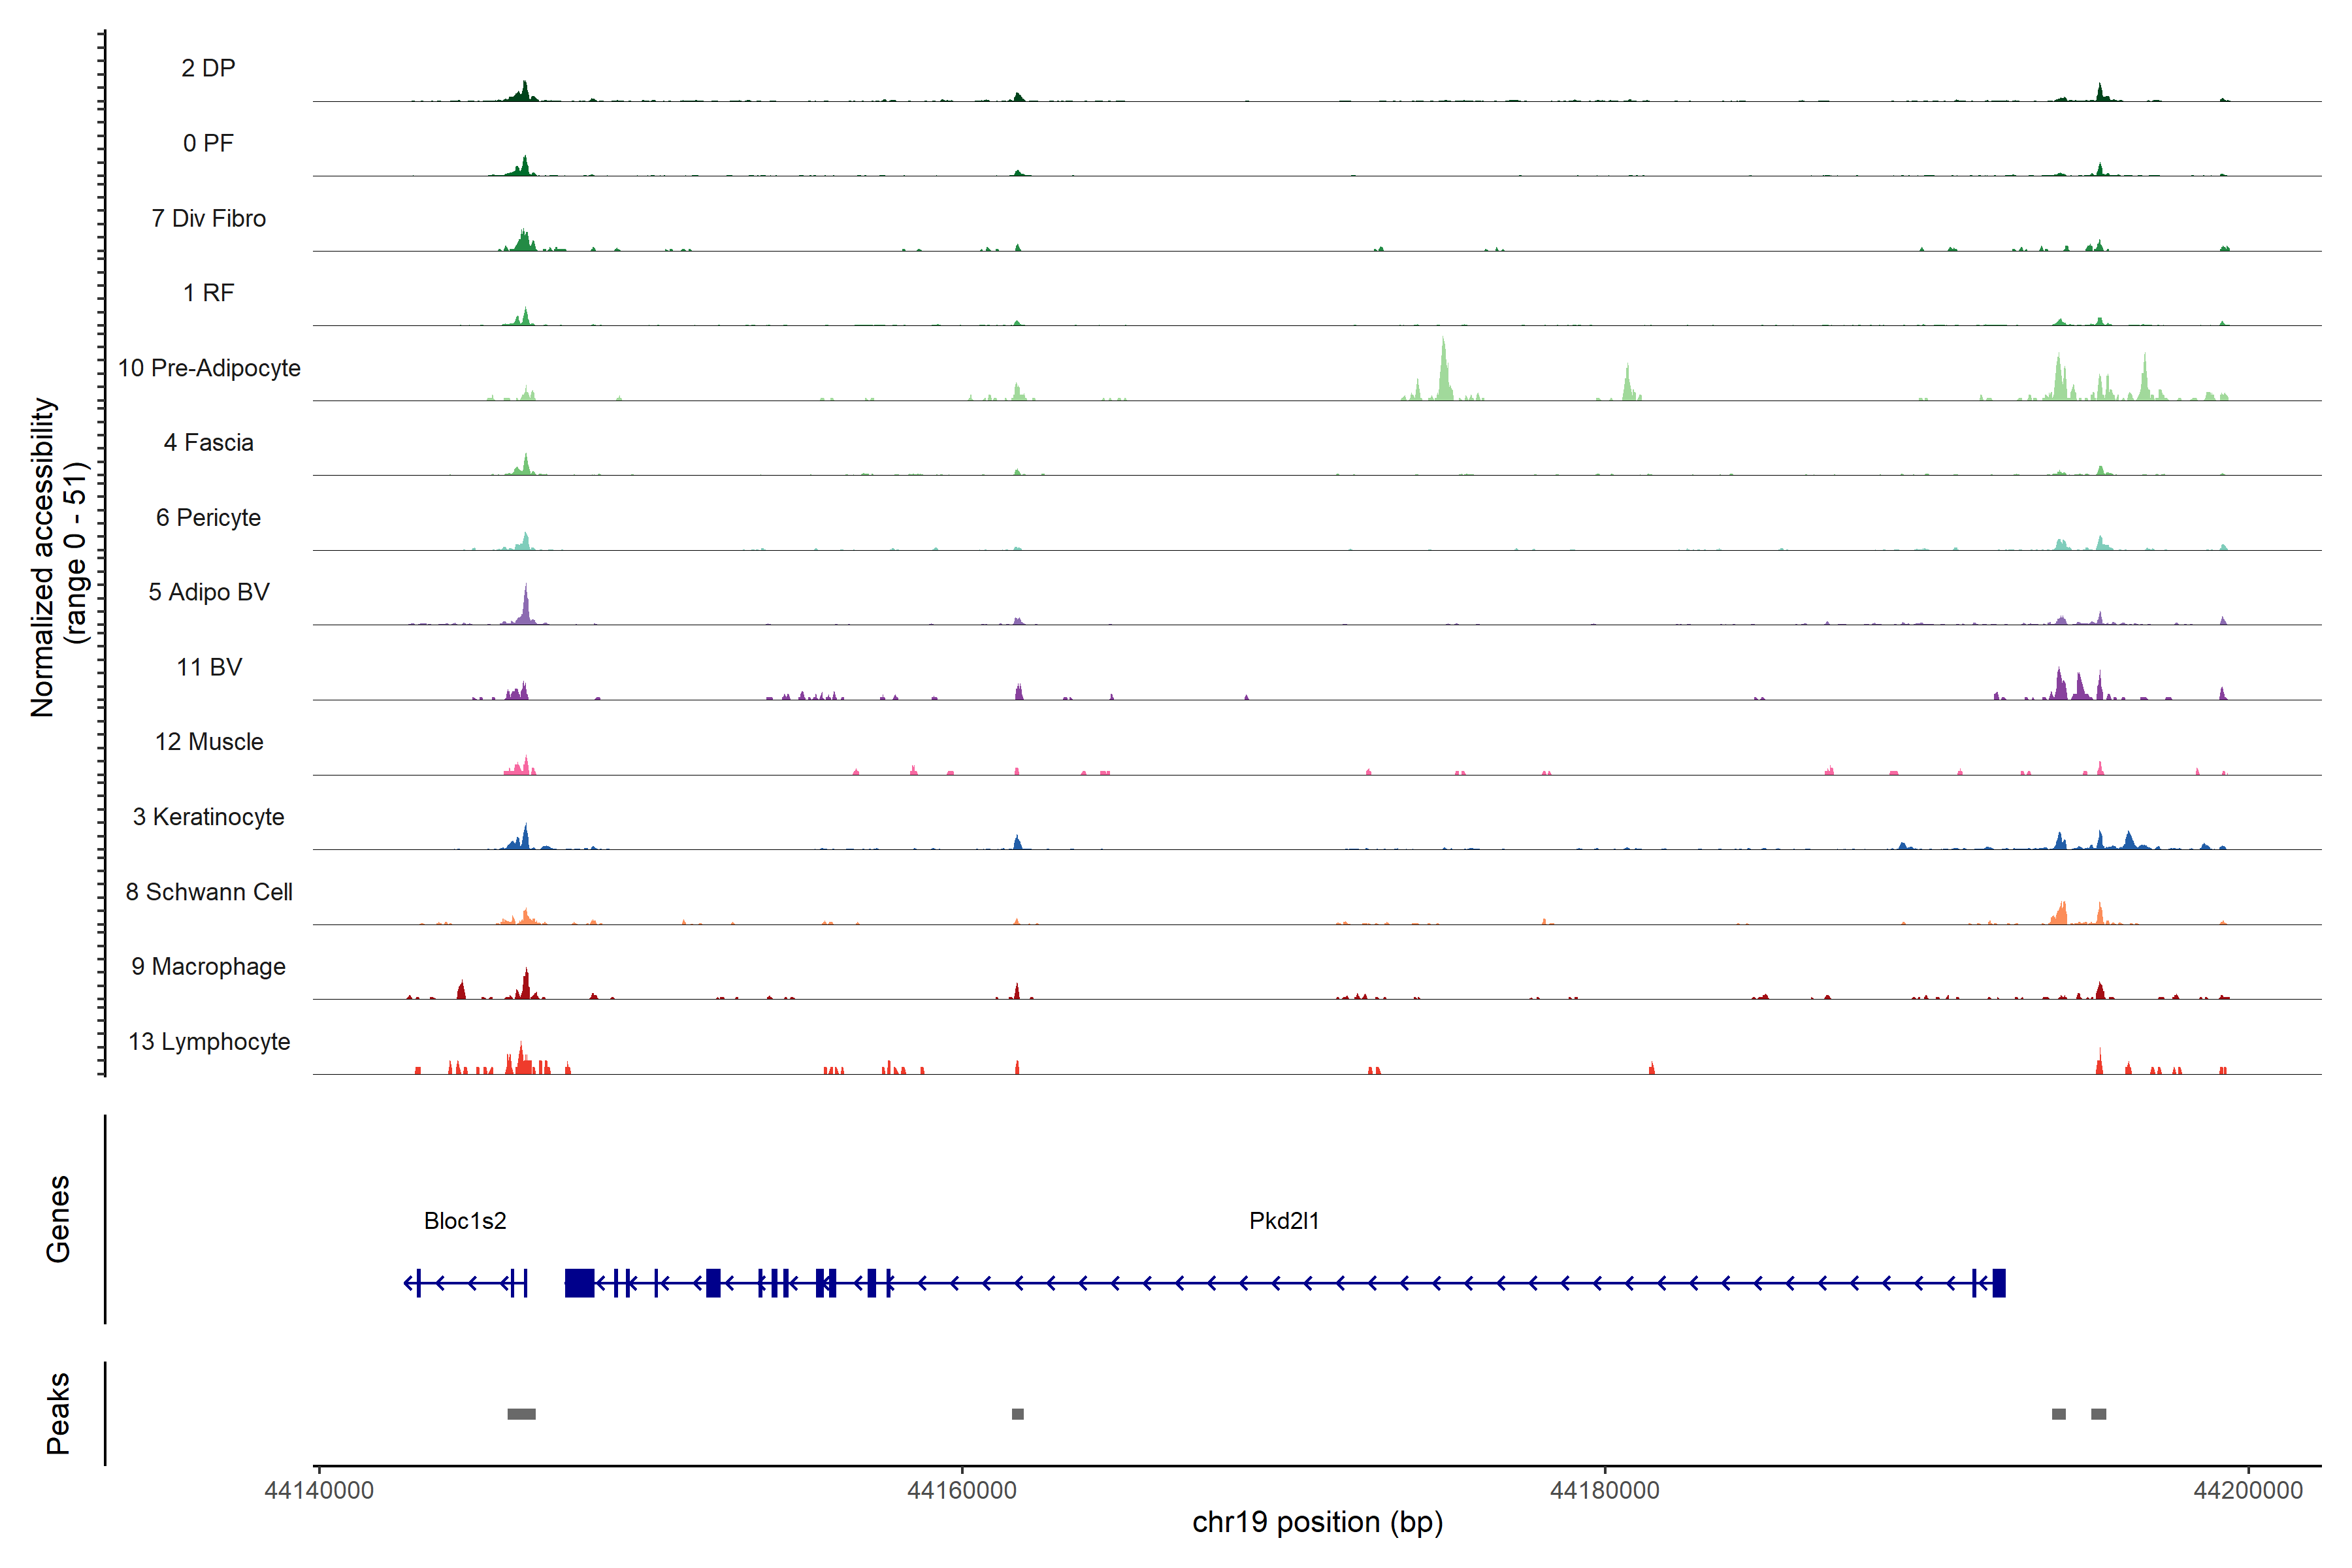Select the 9 Macrophage track label
Screen dimensions: 2352x1568
[x=208, y=967]
